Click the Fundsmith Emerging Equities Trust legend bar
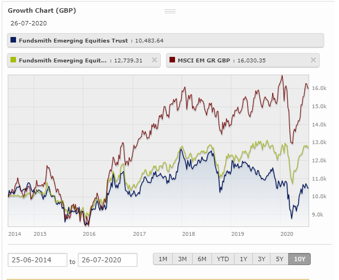Screen dimensions: 339x280 [166, 40]
